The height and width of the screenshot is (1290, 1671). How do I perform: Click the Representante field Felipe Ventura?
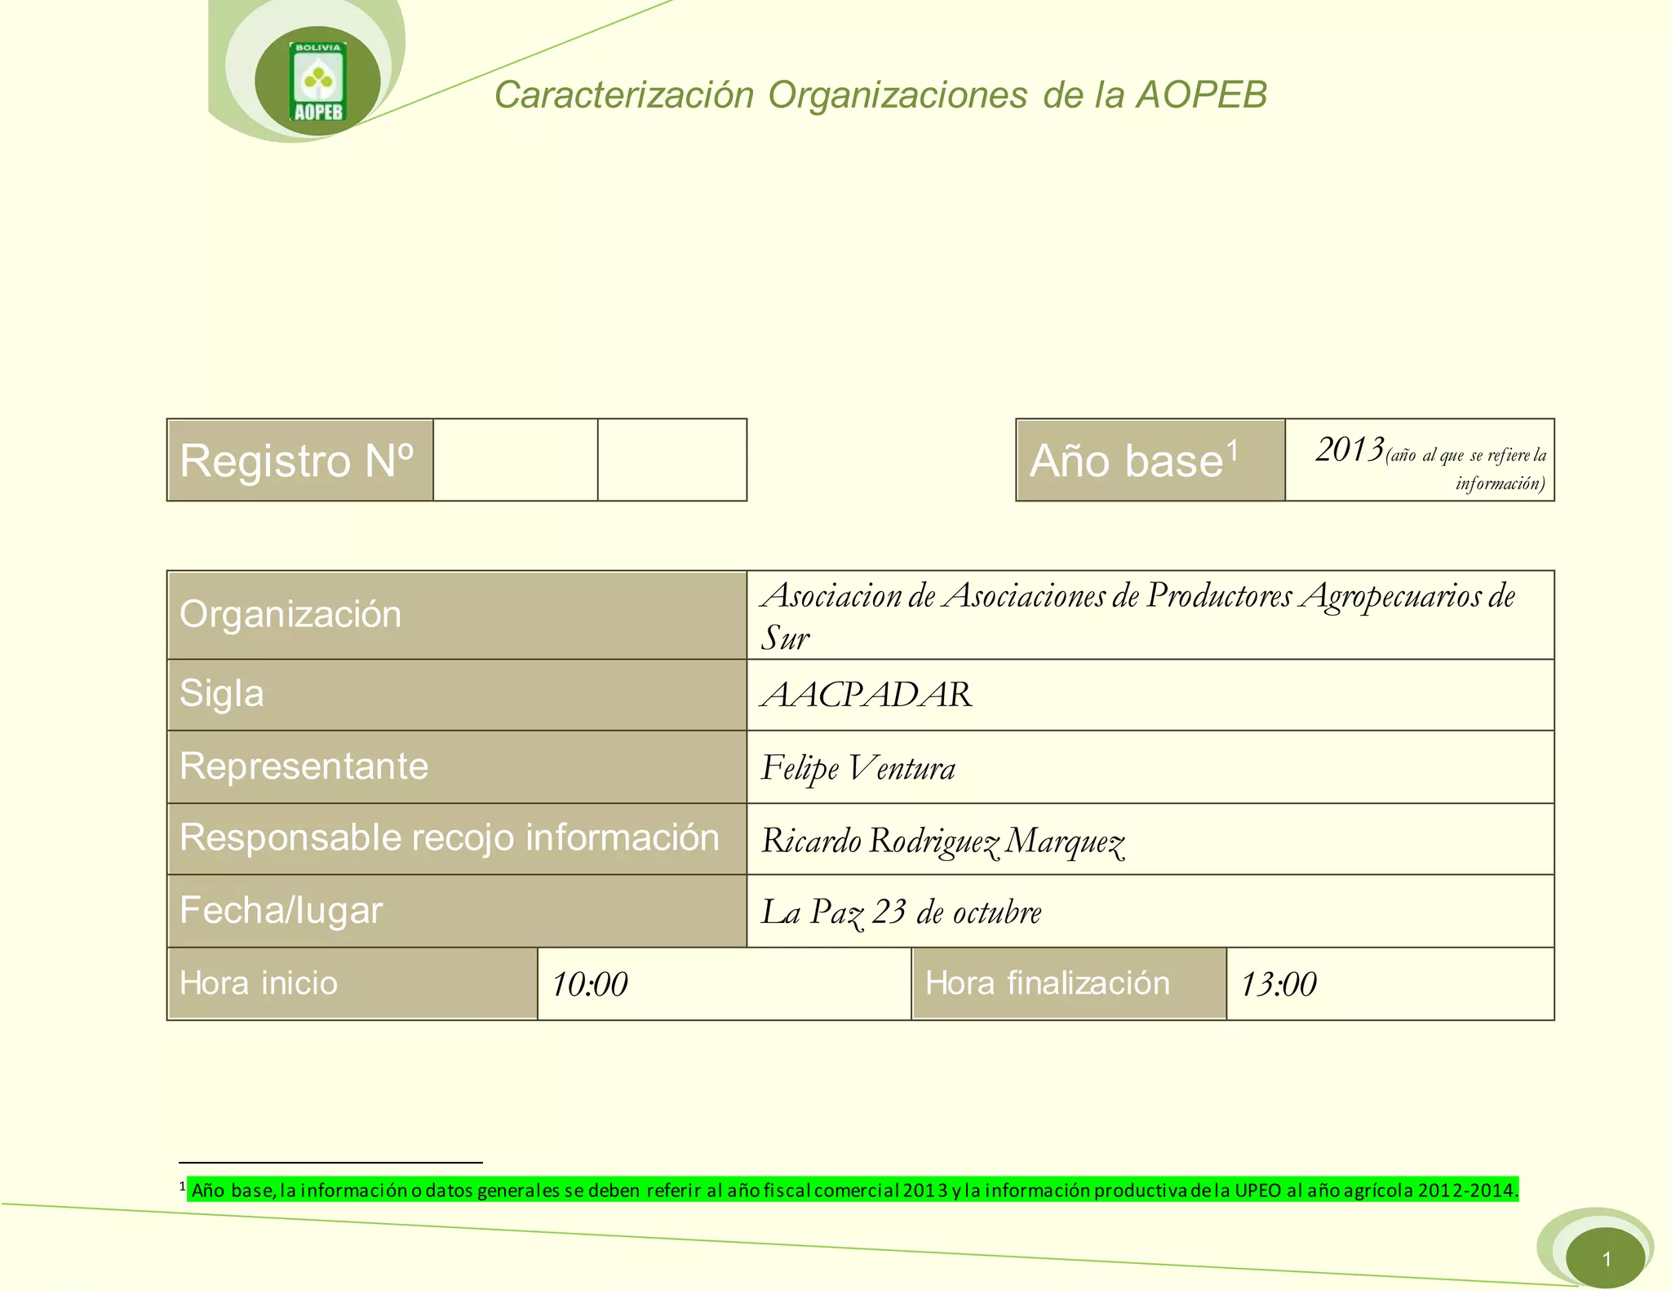point(858,767)
